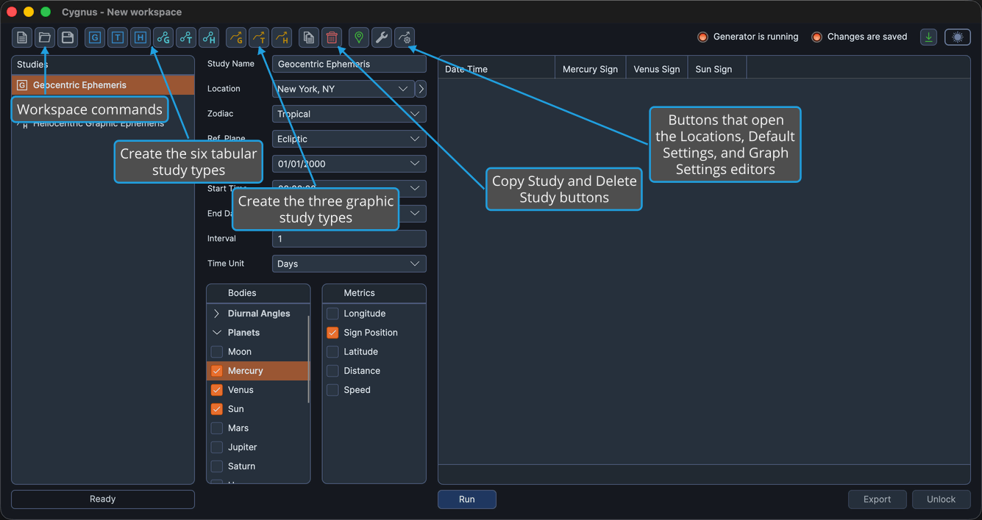The image size is (982, 520).
Task: Click the arrow button beside Location
Action: [x=421, y=89]
